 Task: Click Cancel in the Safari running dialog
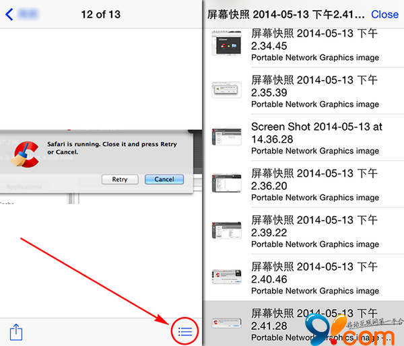tap(164, 179)
